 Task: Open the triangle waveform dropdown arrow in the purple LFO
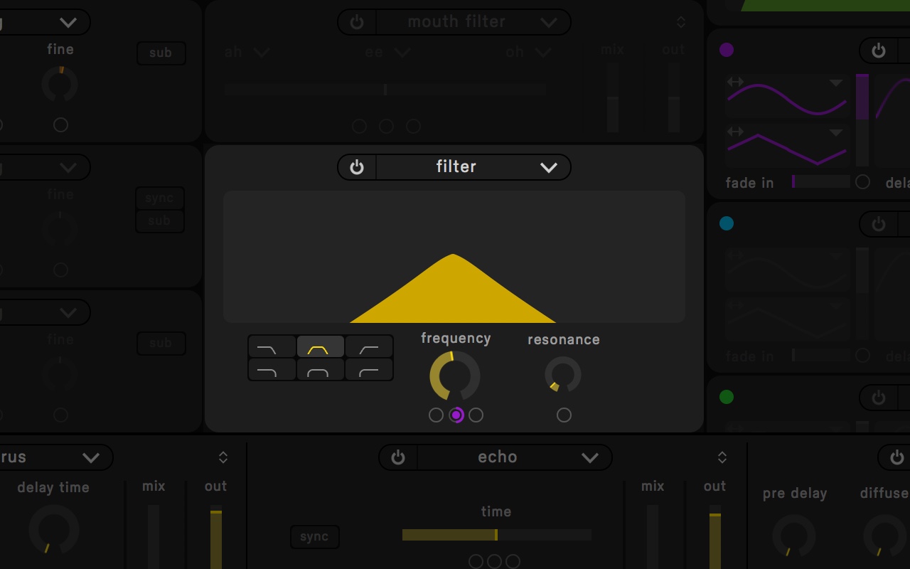[x=836, y=132]
